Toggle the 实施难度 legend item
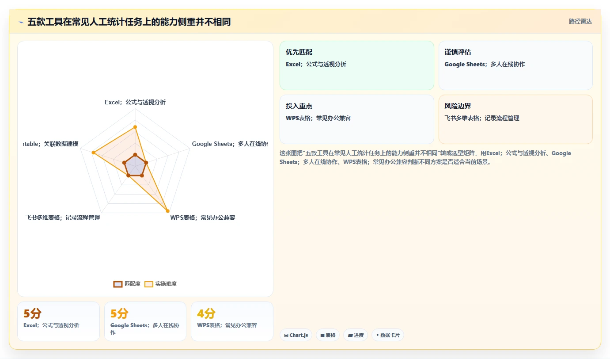610x359 pixels. tap(161, 284)
